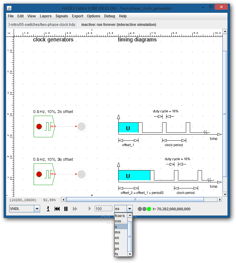This screenshot has height=263, width=236.
Task: Click the canvas vertical scroll-down arrow
Action: pos(225,195)
